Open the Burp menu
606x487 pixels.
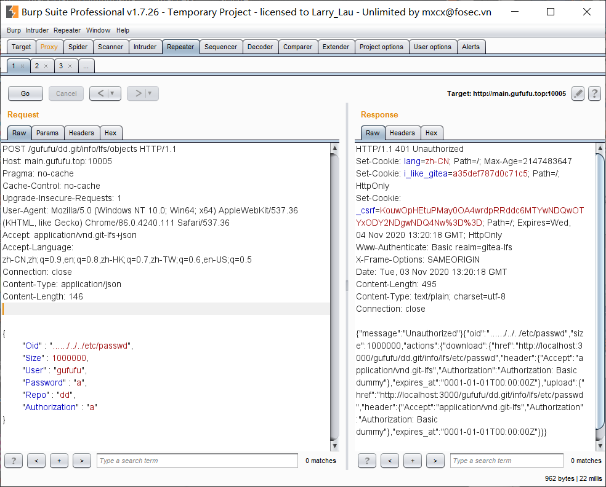click(14, 30)
